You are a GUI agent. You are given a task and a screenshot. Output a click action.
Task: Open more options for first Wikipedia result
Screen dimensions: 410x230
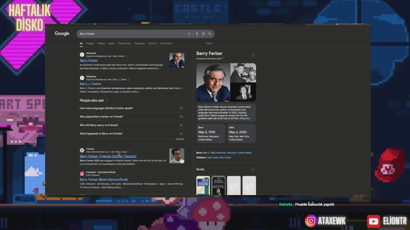126,56
